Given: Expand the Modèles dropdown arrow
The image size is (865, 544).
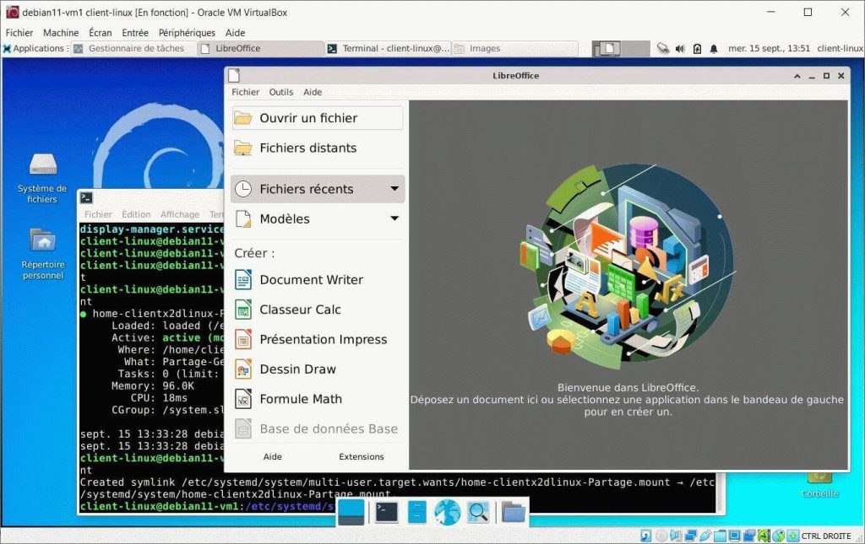Looking at the screenshot, I should 394,218.
